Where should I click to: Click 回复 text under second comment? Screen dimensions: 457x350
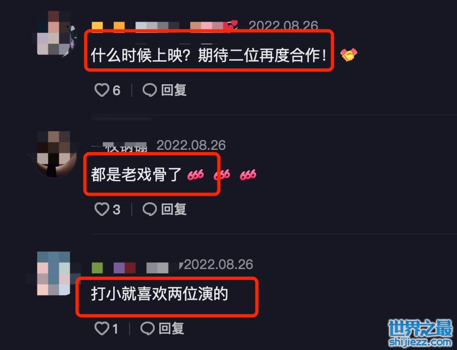(x=174, y=209)
